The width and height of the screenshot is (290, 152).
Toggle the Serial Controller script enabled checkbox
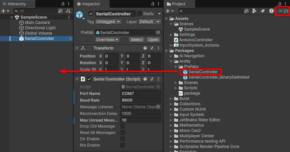click(89, 79)
